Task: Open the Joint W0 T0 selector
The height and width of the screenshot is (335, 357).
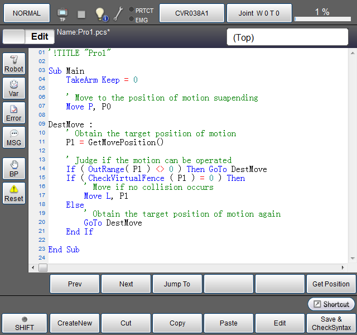Action: [x=259, y=13]
